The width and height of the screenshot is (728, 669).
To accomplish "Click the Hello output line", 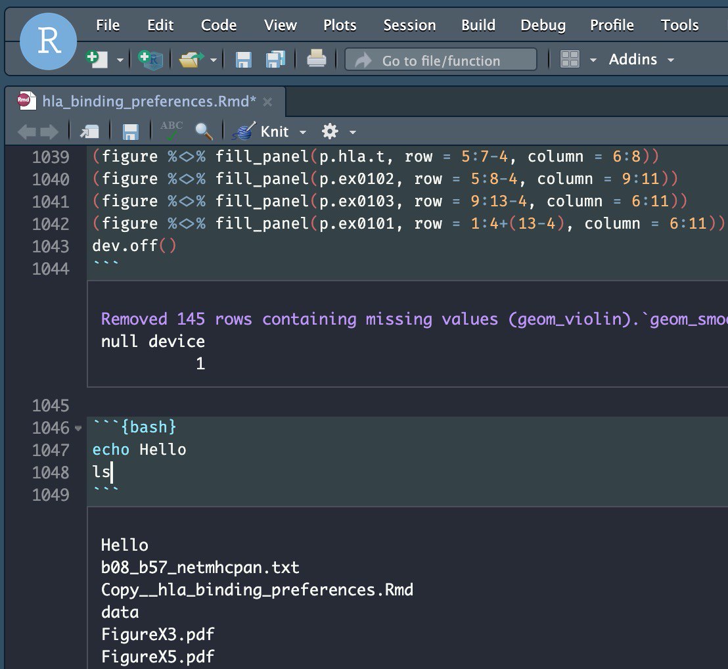I will tap(124, 545).
